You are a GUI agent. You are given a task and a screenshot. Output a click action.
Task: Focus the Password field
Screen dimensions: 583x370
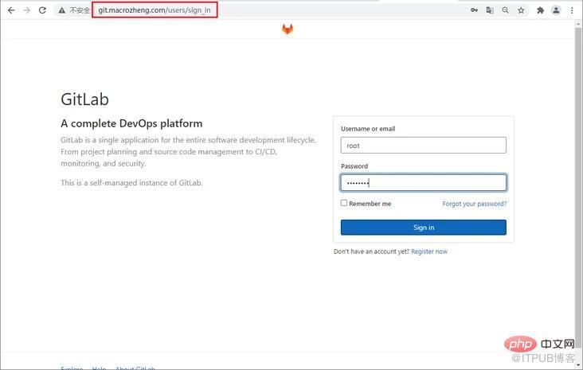(423, 182)
